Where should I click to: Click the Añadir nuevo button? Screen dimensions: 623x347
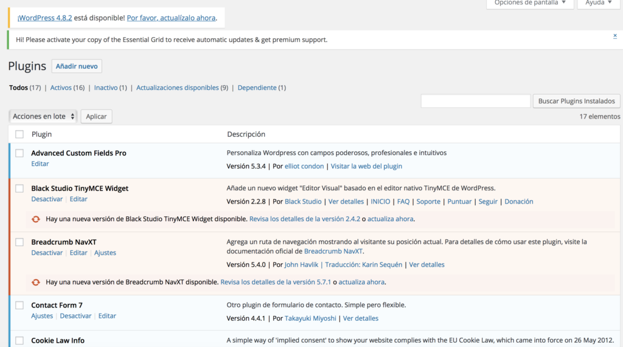click(x=76, y=66)
